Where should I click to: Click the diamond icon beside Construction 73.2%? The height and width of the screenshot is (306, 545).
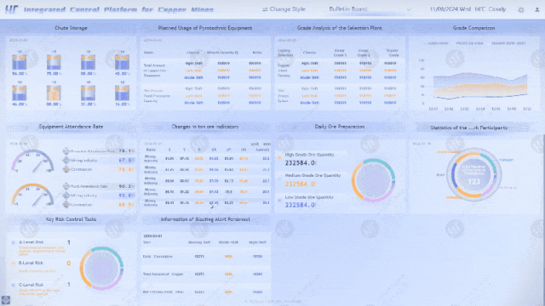point(66,169)
